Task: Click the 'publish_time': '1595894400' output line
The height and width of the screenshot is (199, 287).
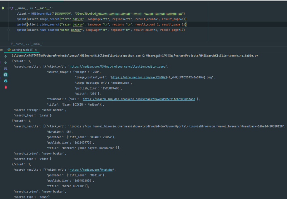Action: coord(98,88)
